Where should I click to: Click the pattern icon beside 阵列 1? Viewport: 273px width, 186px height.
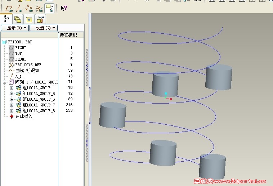[11, 82]
